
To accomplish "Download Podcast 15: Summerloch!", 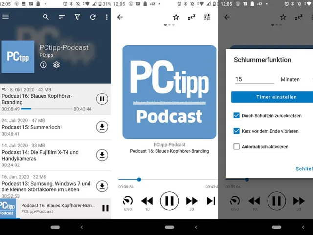I will pos(102,127).
